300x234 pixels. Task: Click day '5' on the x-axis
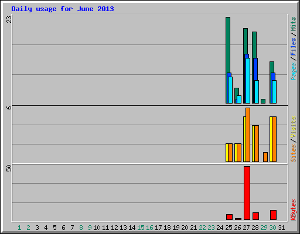pos(54,228)
